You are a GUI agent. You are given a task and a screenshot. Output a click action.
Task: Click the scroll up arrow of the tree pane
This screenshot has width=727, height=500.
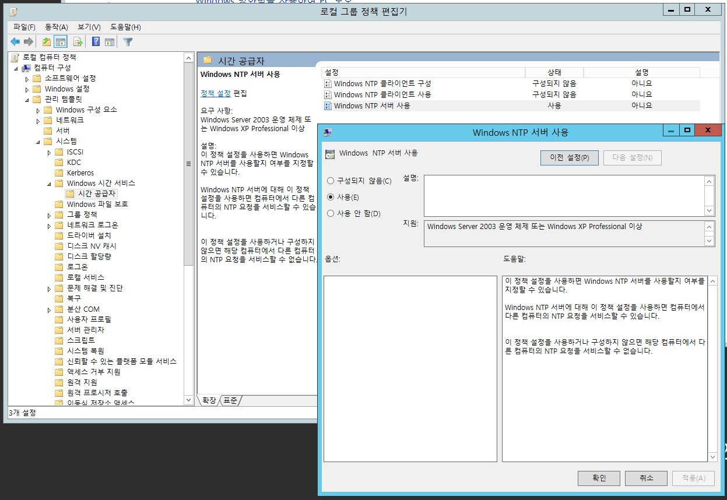[188, 58]
